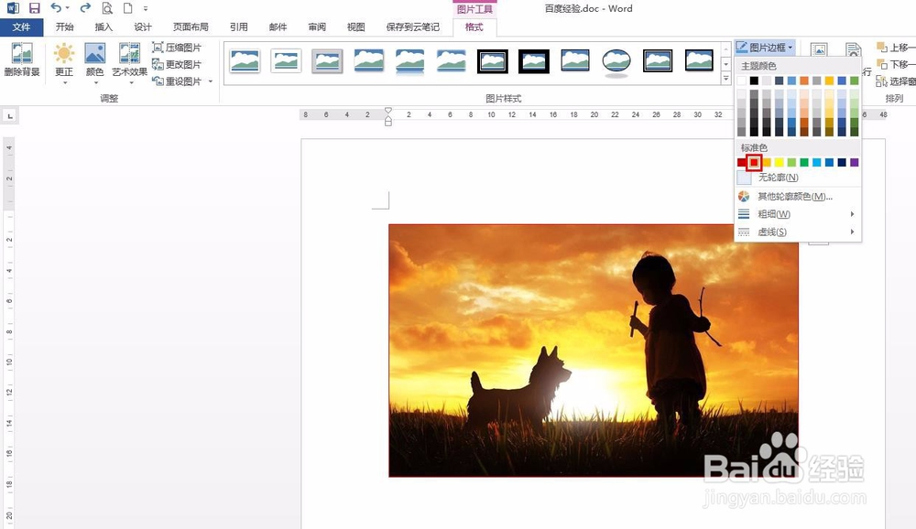This screenshot has height=529, width=916.
Task: Show next row of picture styles gallery
Action: point(726,64)
